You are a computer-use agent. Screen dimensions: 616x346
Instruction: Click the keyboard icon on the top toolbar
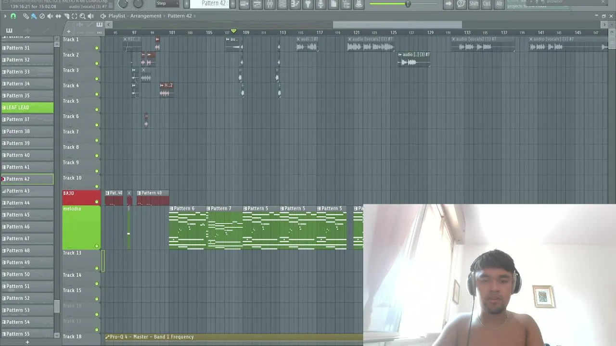pyautogui.click(x=244, y=4)
